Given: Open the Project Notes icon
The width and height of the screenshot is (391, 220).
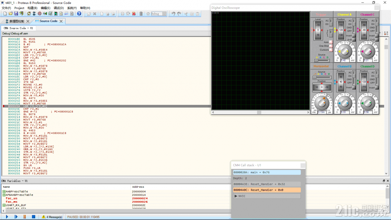Looking at the screenshot, I should pos(72,14).
